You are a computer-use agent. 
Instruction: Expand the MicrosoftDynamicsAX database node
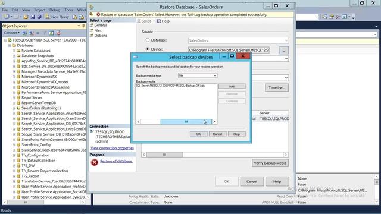14,77
